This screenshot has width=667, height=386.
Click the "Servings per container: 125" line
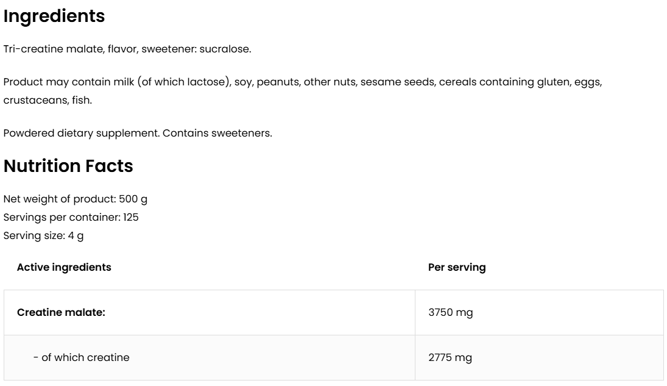pyautogui.click(x=71, y=217)
